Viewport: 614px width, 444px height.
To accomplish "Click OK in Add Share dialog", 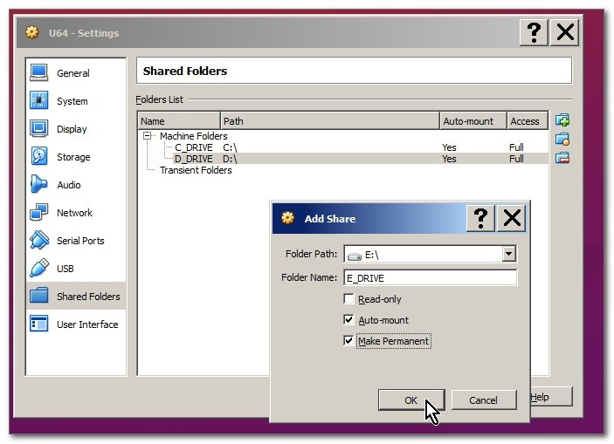I will [411, 400].
